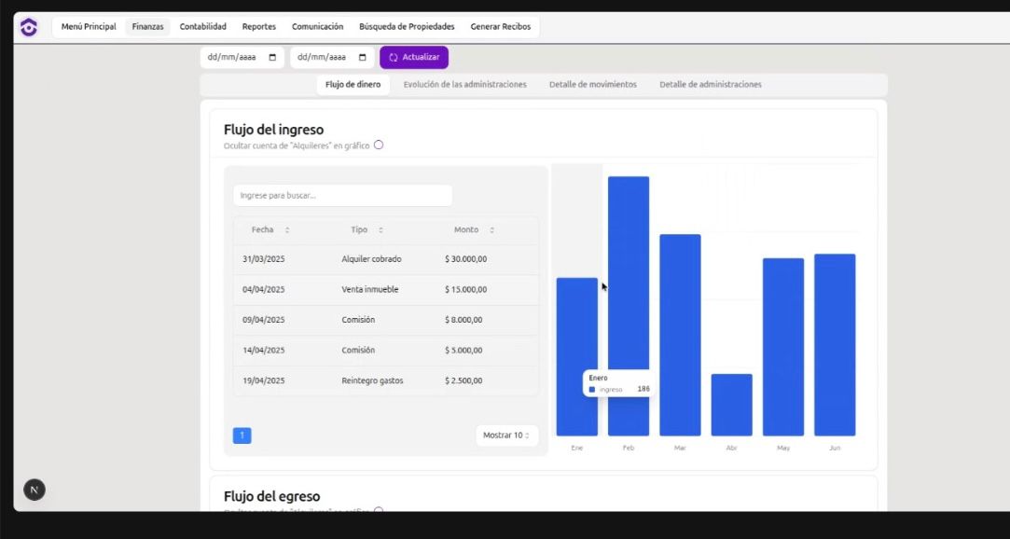Click the search field 'Ingrese para buscar...'

[342, 196]
